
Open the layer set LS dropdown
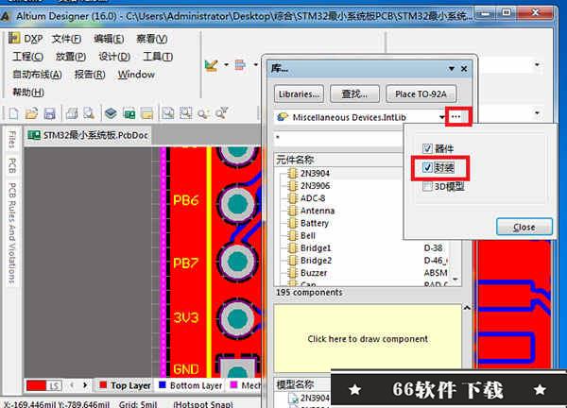click(54, 385)
